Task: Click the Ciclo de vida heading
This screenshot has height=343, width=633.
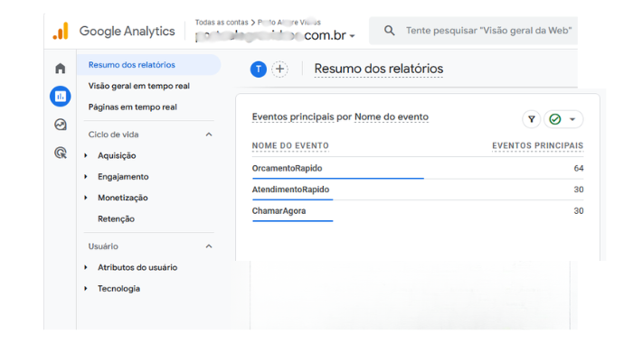Action: [x=113, y=134]
